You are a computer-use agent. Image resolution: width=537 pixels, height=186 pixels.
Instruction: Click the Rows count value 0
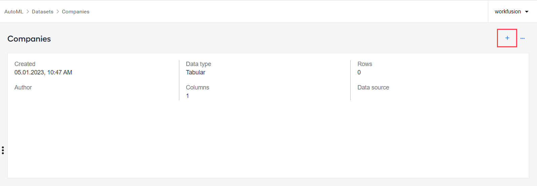tap(359, 72)
